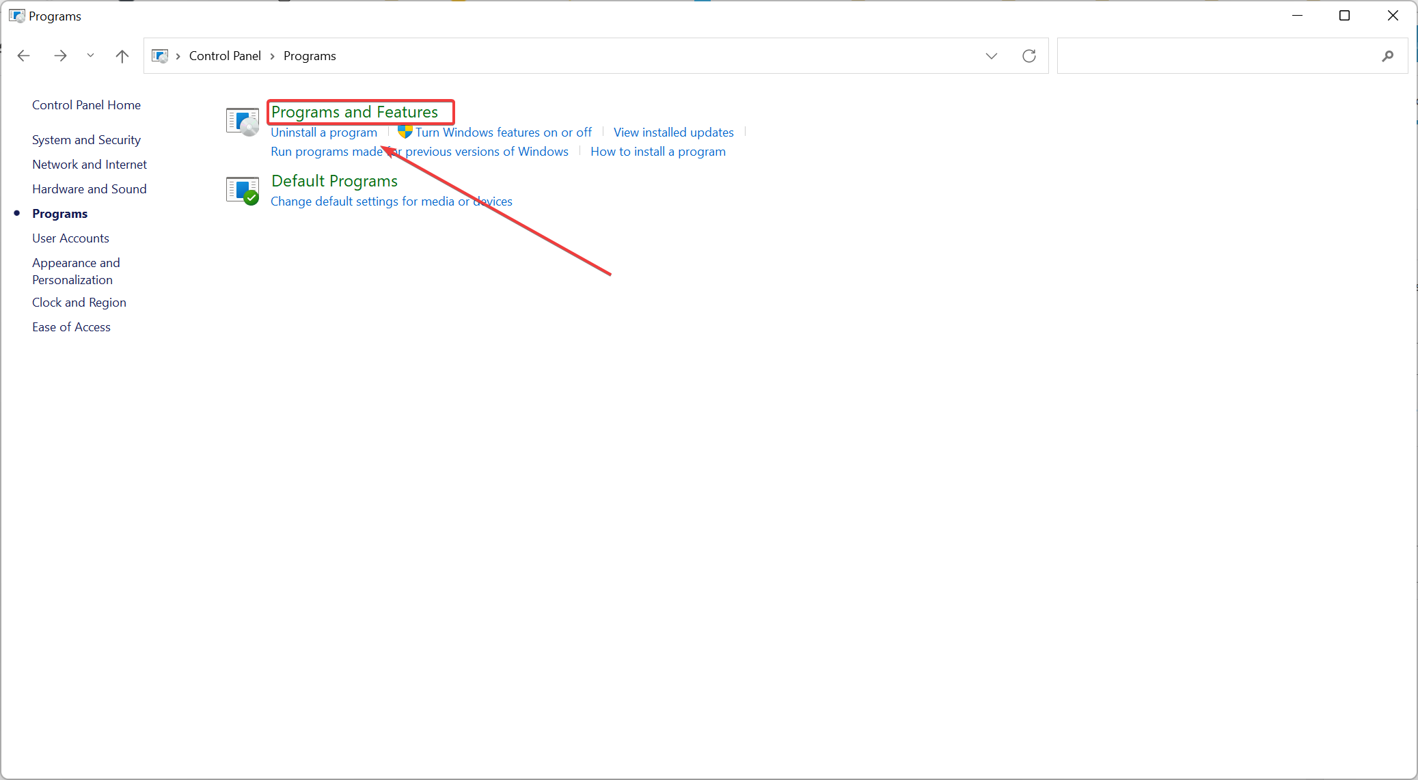Open How to install a program
Viewport: 1418px width, 780px height.
point(658,152)
